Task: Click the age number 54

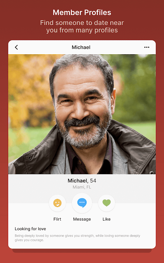Action: click(93, 180)
